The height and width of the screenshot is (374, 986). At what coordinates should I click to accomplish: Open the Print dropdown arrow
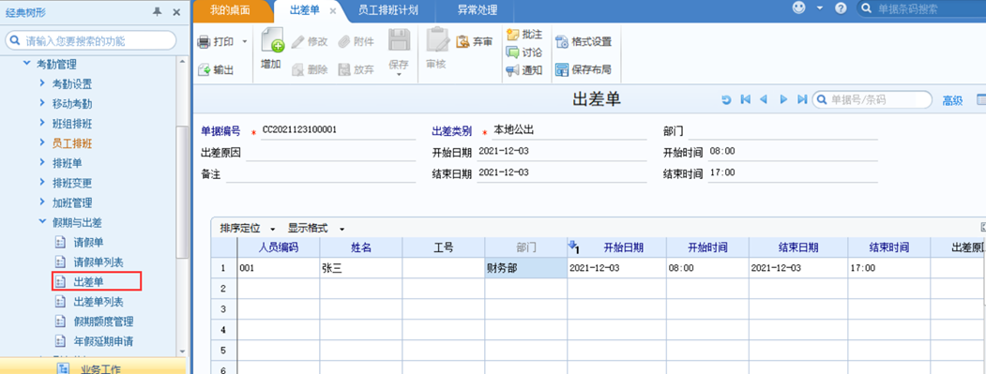(x=245, y=42)
